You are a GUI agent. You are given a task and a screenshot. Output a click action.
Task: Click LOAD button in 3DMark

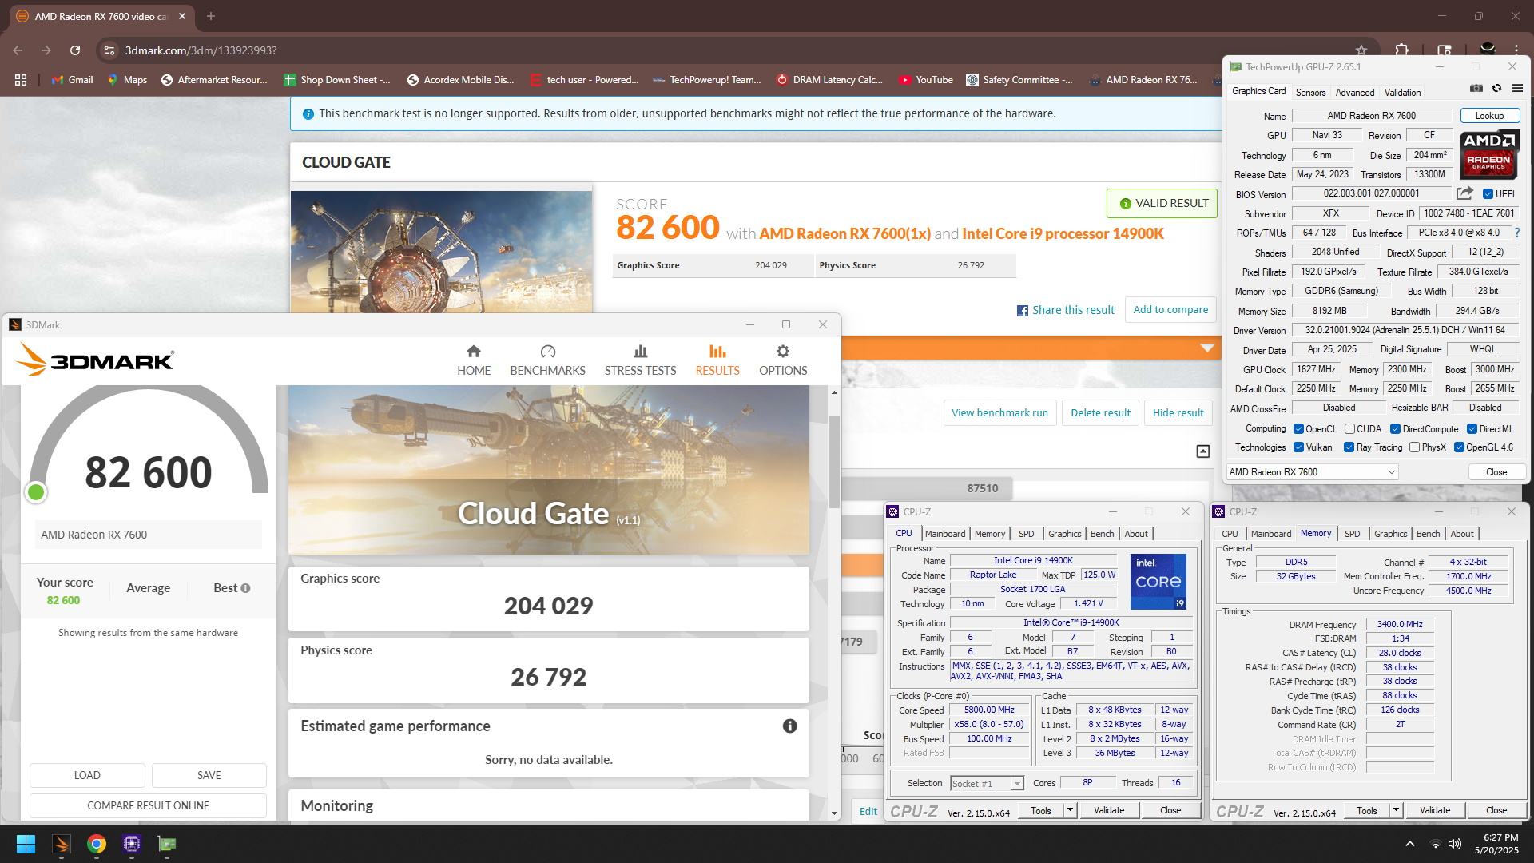pyautogui.click(x=87, y=775)
